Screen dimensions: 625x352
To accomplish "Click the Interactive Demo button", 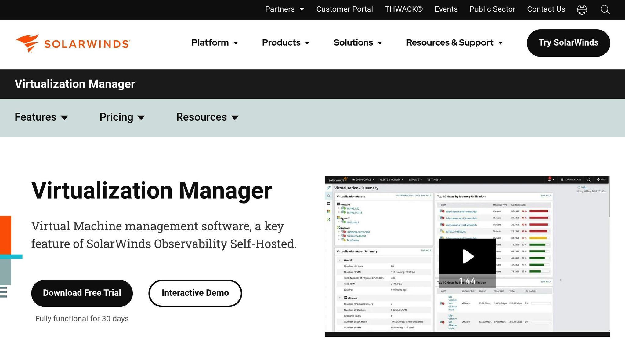I will click(195, 293).
